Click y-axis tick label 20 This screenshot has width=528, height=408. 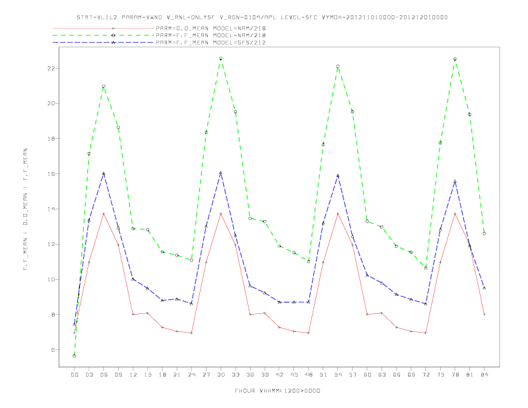(51, 103)
